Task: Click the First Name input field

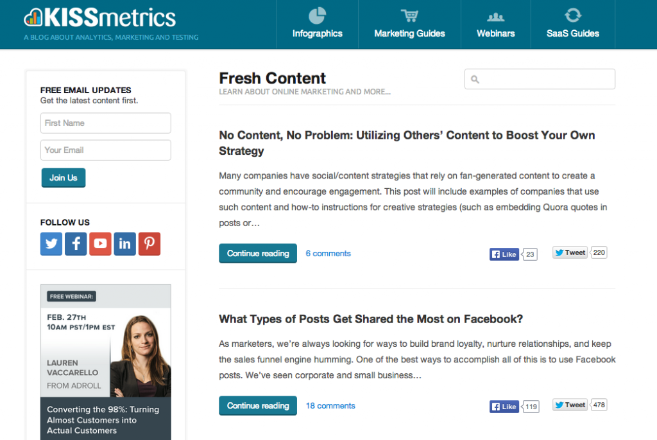Action: tap(105, 123)
